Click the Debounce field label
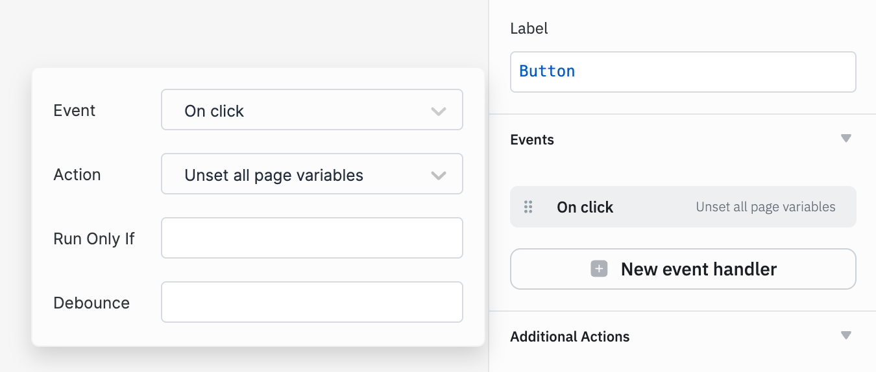The width and height of the screenshot is (876, 372). point(91,303)
